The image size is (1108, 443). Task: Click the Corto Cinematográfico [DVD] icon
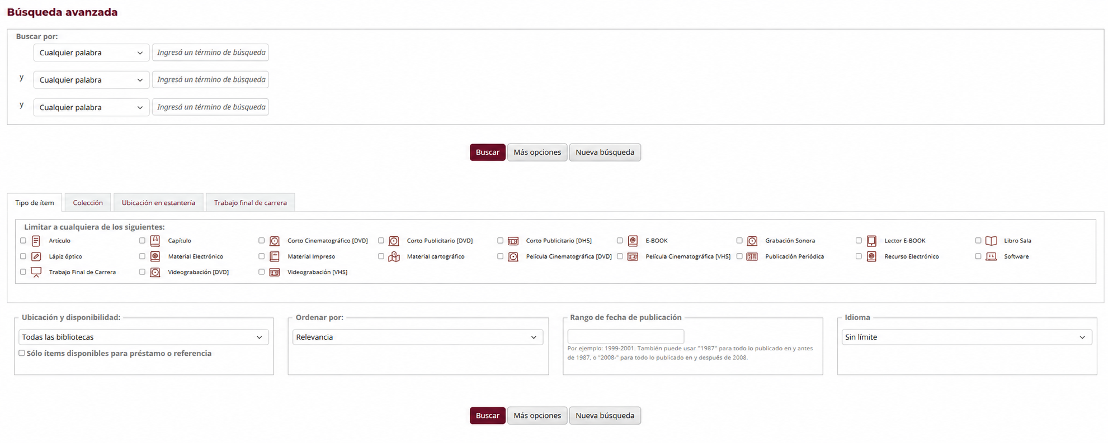(x=275, y=241)
